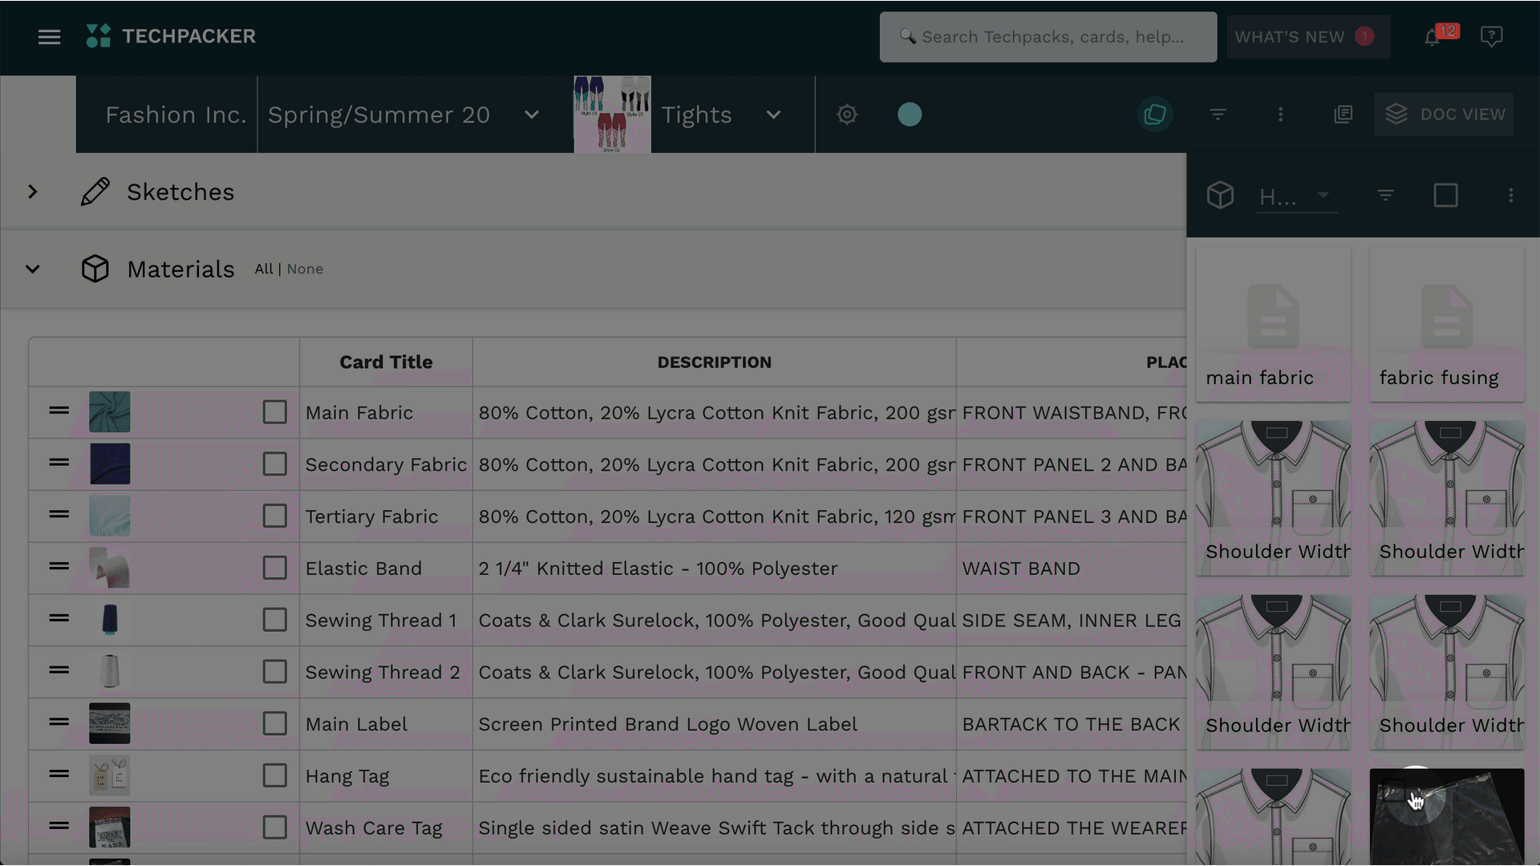The image size is (1540, 866).
Task: Check the Tertiary Fabric row checkbox
Action: [274, 516]
